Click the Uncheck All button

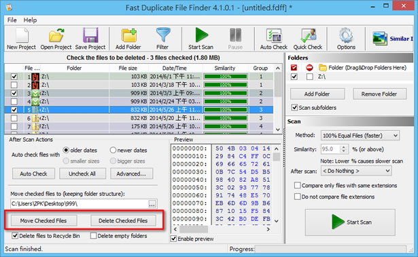point(82,174)
